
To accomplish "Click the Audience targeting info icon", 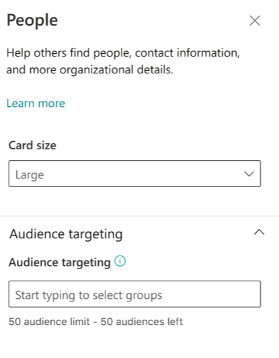I will coord(120,261).
